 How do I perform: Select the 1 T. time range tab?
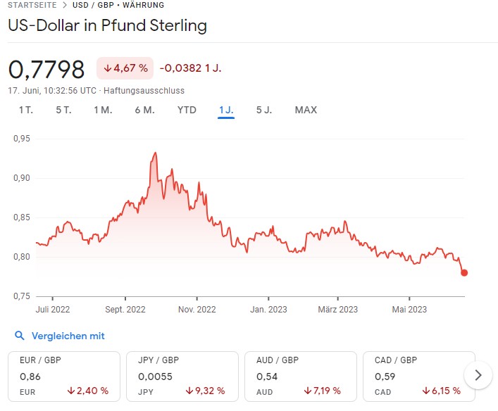26,110
